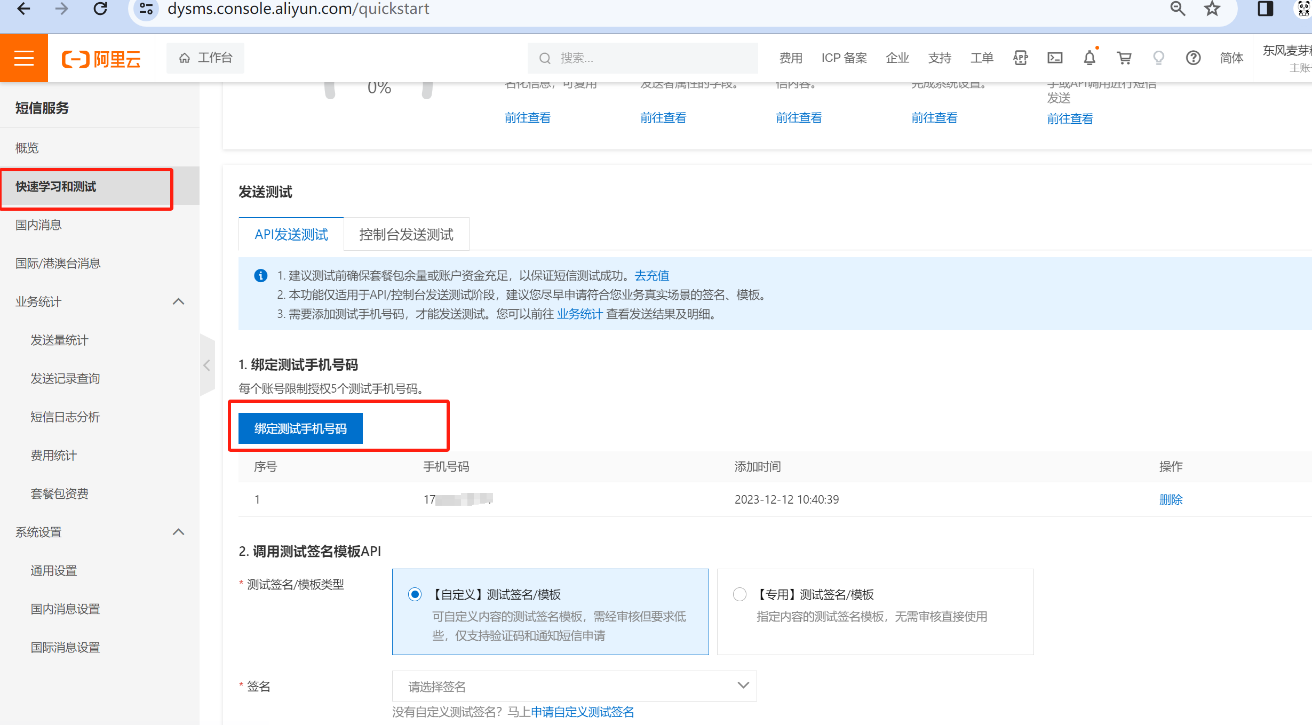Open the hamburger menu in top-left

pyautogui.click(x=23, y=58)
